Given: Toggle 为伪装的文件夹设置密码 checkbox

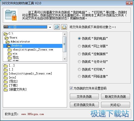Looking at the screenshot, I should 71,88.
